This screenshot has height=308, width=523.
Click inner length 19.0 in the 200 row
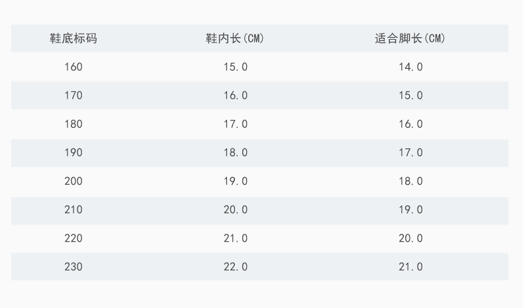[235, 181]
